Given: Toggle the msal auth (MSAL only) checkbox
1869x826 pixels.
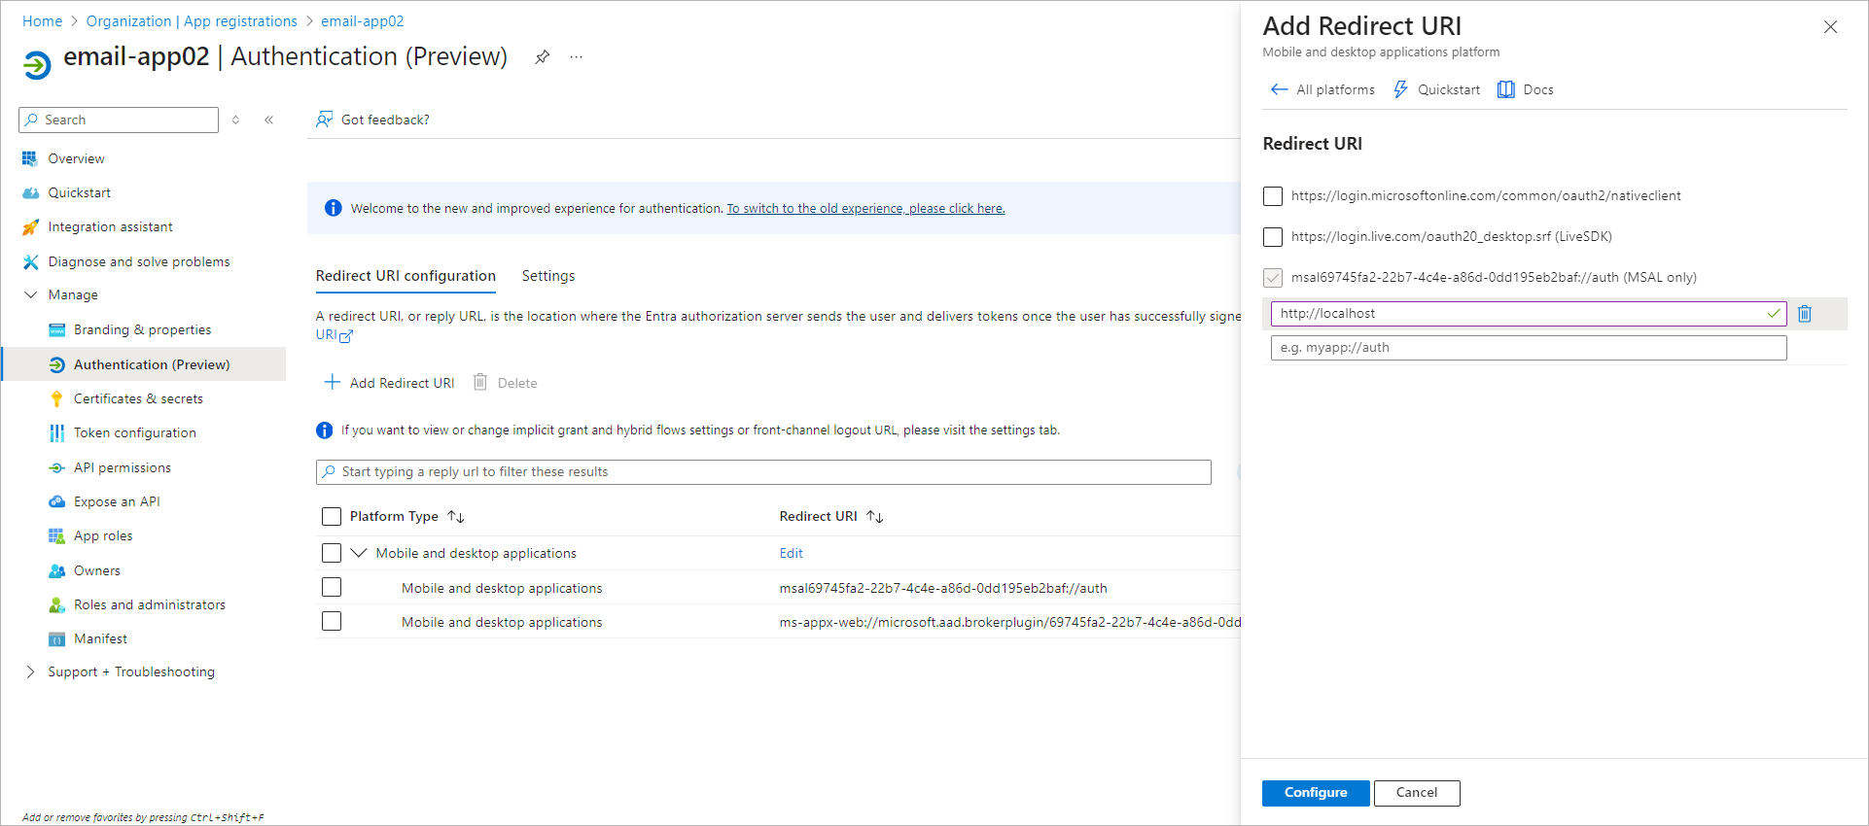Looking at the screenshot, I should coord(1273,278).
